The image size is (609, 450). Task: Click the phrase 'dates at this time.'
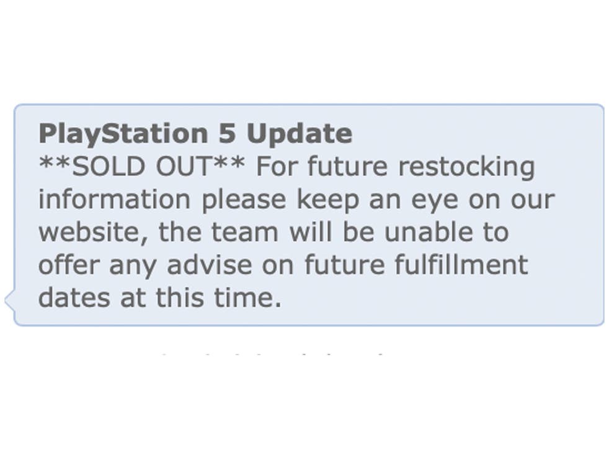pos(160,298)
